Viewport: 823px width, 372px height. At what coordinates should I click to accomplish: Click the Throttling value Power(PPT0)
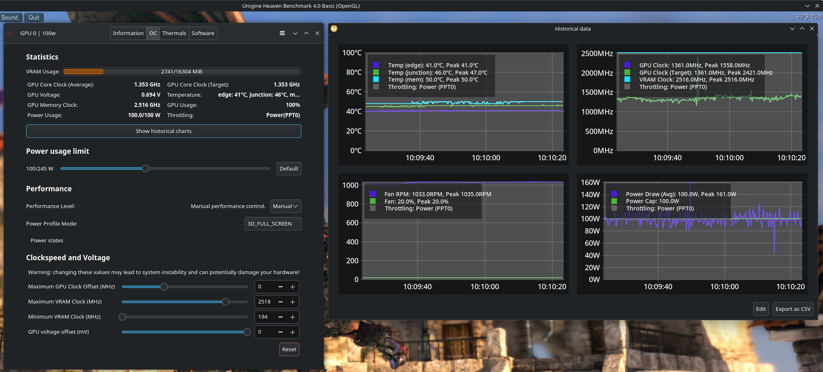[283, 115]
